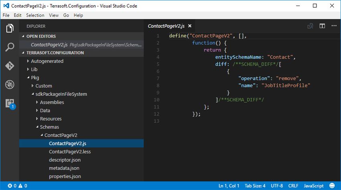341x190 pixels.
Task: Collapse the ContactPageV2 folder
Action: pyautogui.click(x=42, y=135)
